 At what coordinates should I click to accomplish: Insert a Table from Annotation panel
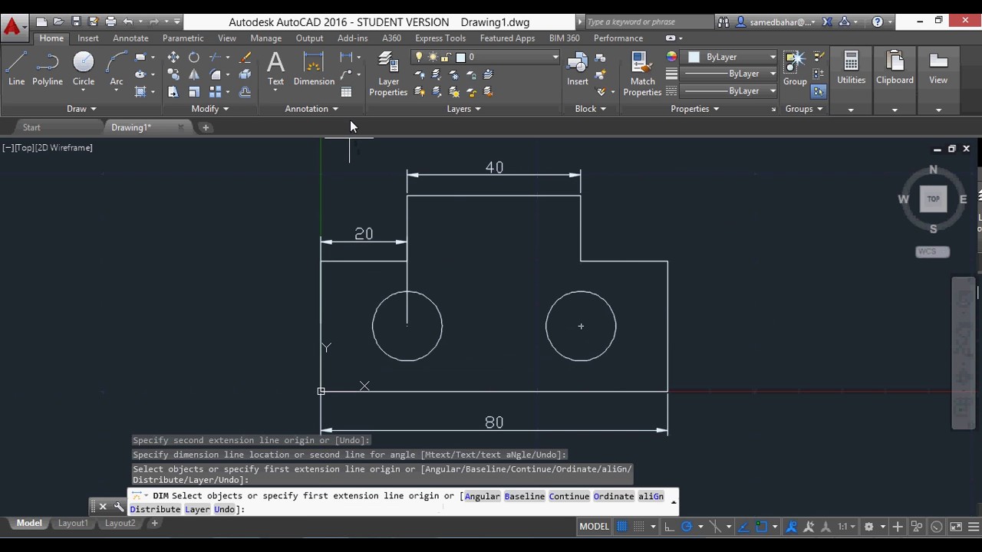346,92
